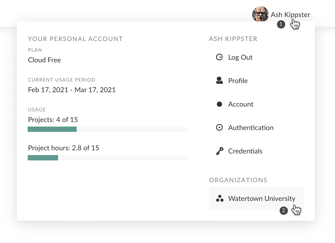Open the Authentication settings entry
The image size is (335, 243).
point(251,127)
